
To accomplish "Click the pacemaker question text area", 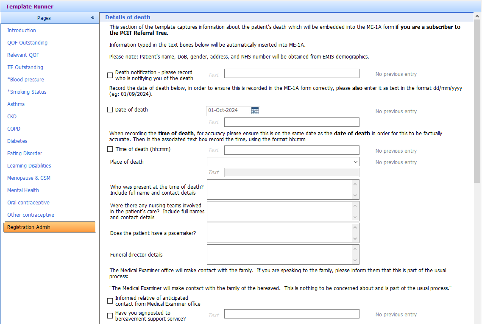I will (x=283, y=233).
